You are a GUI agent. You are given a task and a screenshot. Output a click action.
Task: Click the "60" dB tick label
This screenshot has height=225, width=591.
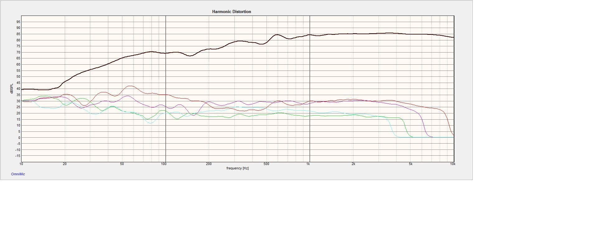(18, 65)
